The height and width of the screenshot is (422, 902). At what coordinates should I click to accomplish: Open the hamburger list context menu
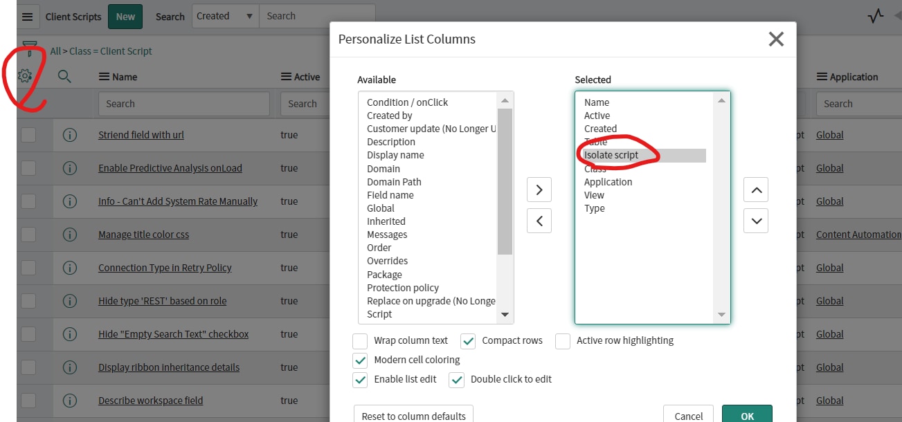point(27,17)
